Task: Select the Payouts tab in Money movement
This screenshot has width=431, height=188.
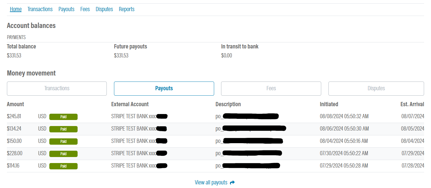Action: pyautogui.click(x=164, y=88)
